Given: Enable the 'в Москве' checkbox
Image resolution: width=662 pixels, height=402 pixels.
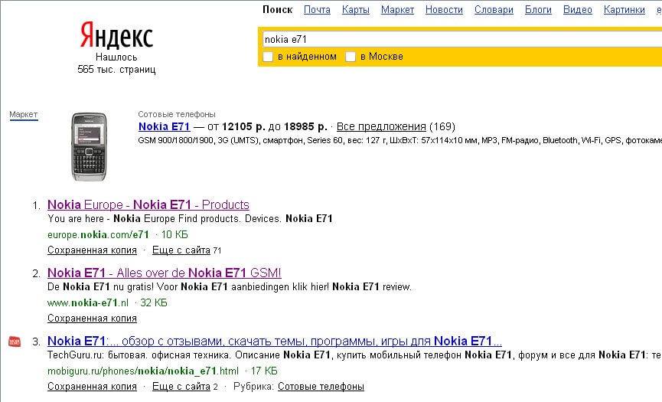Looking at the screenshot, I should coord(351,57).
